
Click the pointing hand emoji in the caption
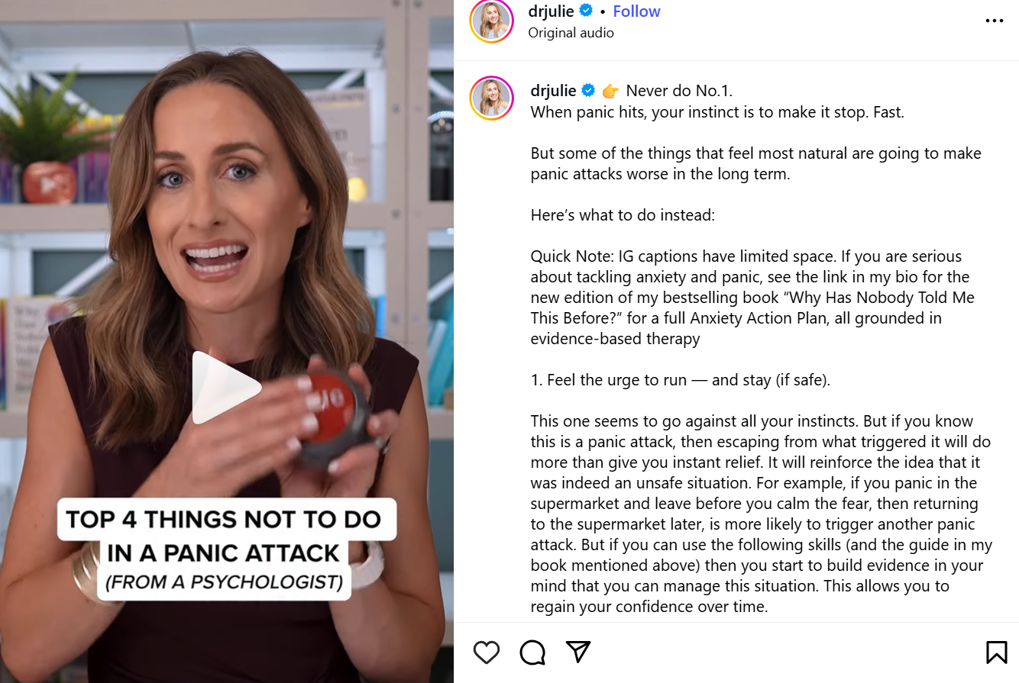click(x=610, y=91)
